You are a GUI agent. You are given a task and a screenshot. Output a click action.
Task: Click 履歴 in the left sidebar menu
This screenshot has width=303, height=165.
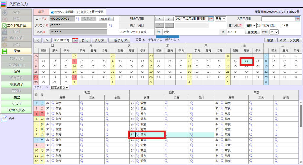click(17, 97)
